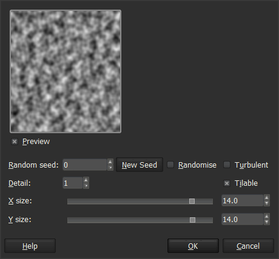Cancel the solid noise dialog
279x259 pixels.
pyautogui.click(x=248, y=246)
